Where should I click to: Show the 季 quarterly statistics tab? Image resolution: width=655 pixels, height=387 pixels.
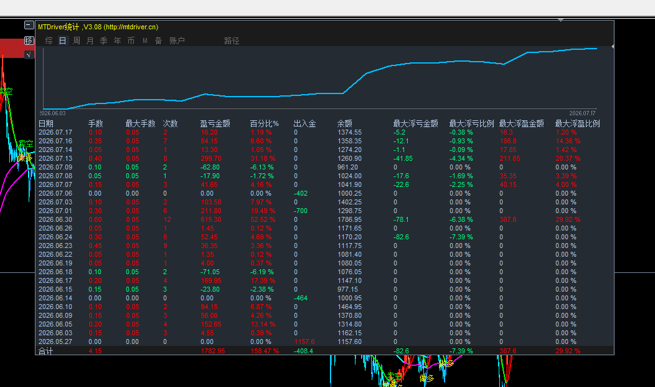[x=103, y=41]
